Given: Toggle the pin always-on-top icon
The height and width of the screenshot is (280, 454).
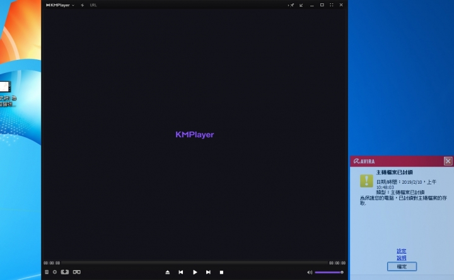Looking at the screenshot, I should 291,5.
